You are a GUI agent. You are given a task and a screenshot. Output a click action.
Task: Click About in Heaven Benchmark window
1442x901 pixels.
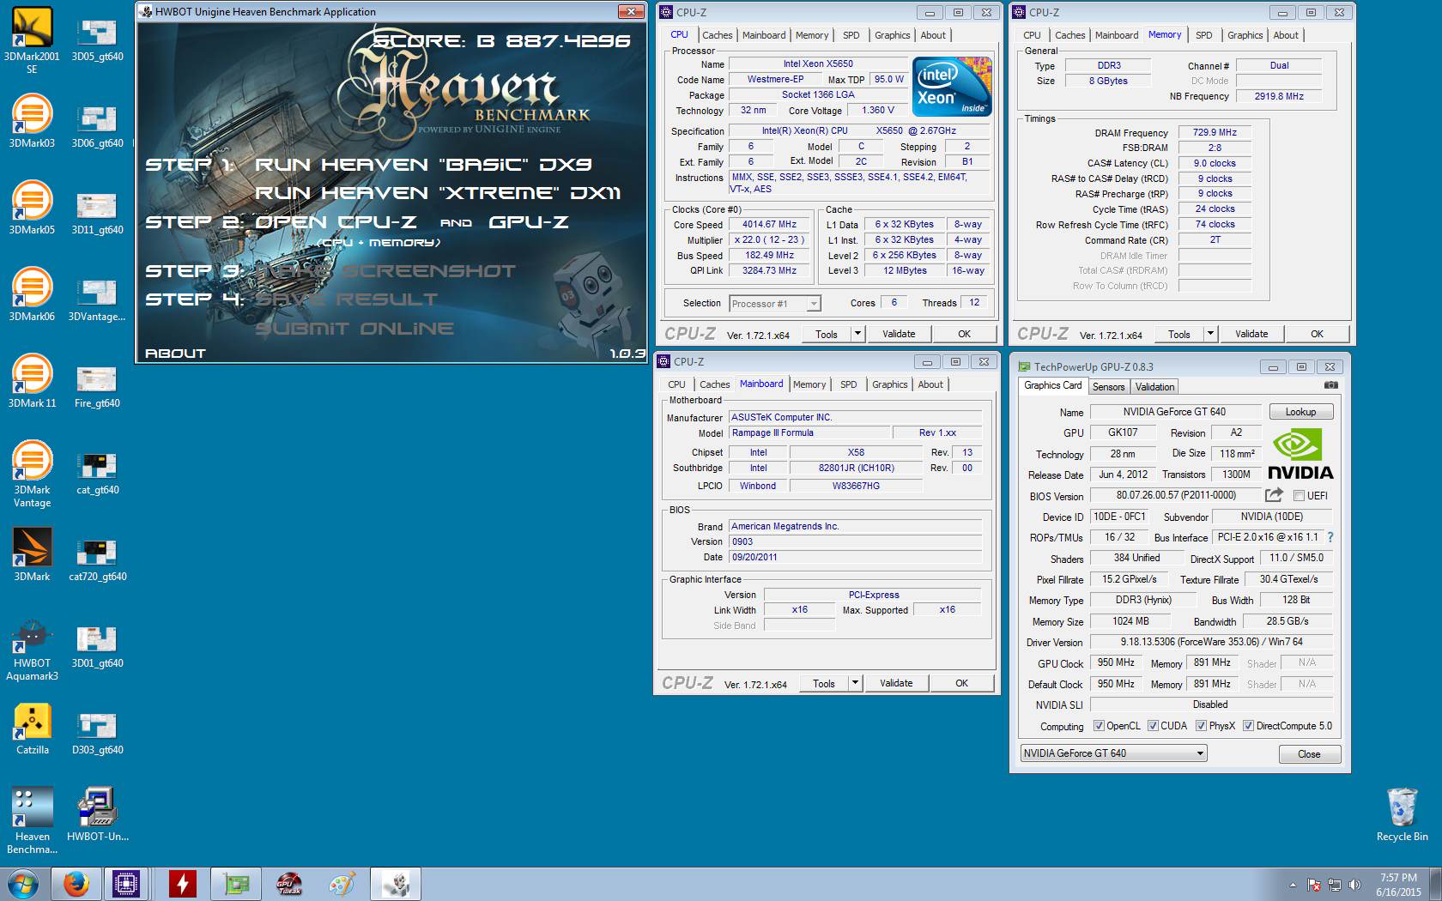tap(176, 353)
